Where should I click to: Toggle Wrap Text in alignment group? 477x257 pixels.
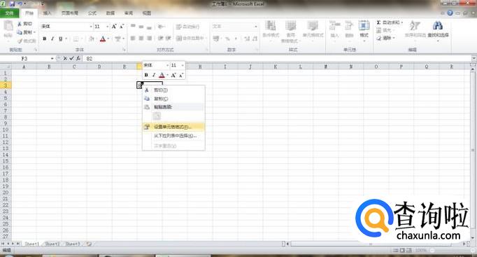pyautogui.click(x=187, y=27)
